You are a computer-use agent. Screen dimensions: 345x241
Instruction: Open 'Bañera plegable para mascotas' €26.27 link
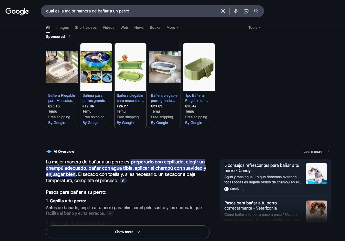tap(130, 98)
